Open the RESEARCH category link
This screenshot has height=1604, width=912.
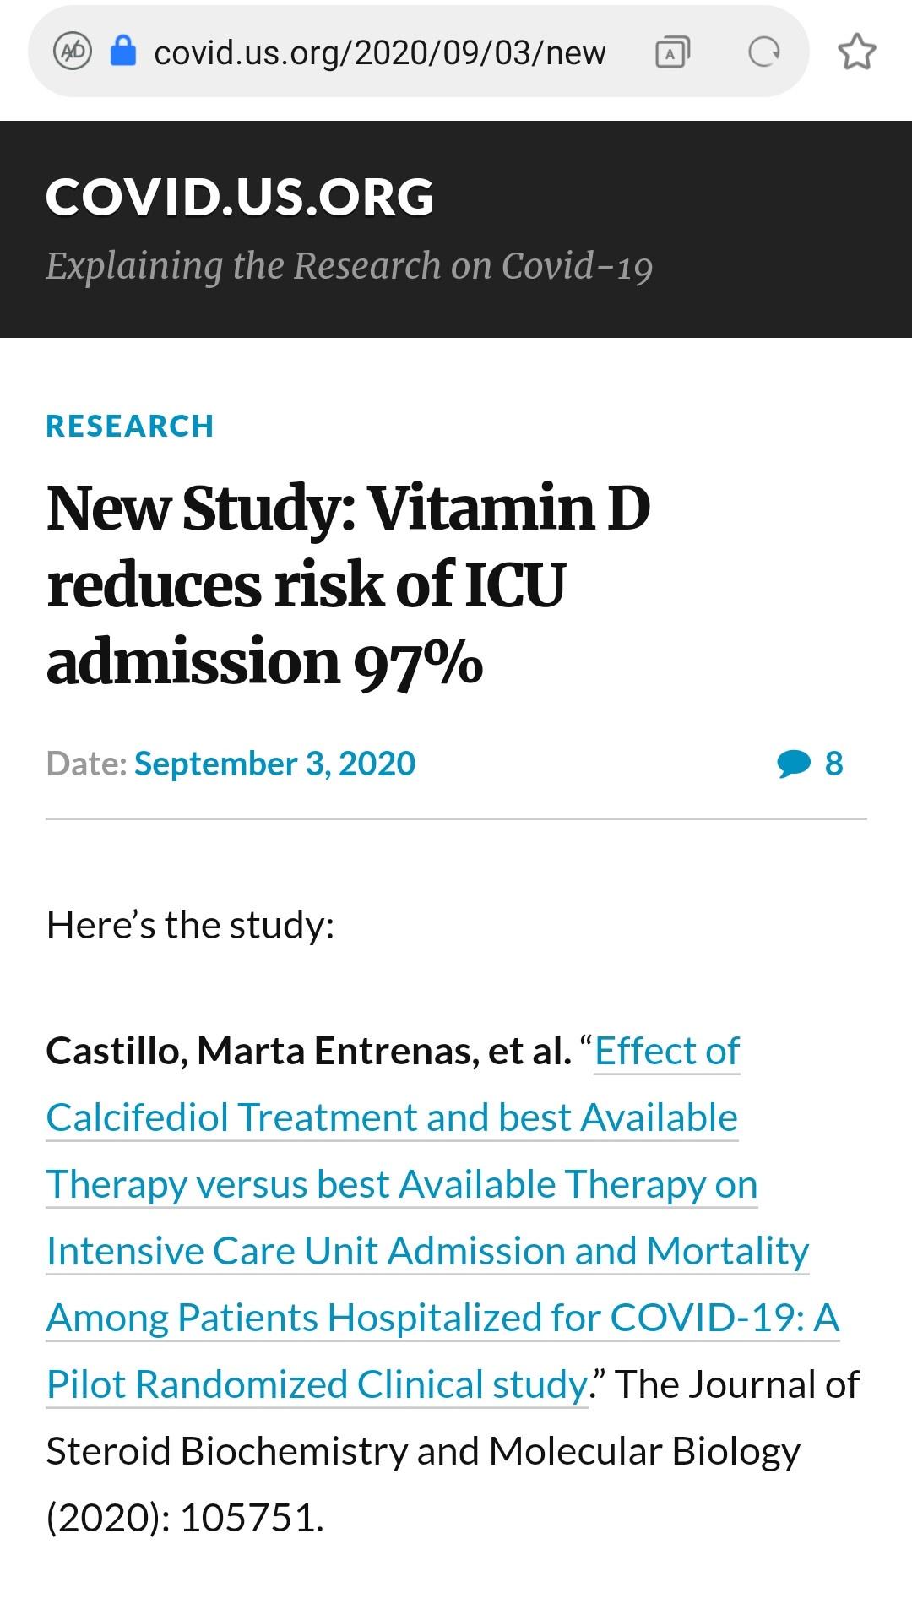pos(130,427)
